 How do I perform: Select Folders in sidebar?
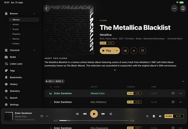(16, 43)
